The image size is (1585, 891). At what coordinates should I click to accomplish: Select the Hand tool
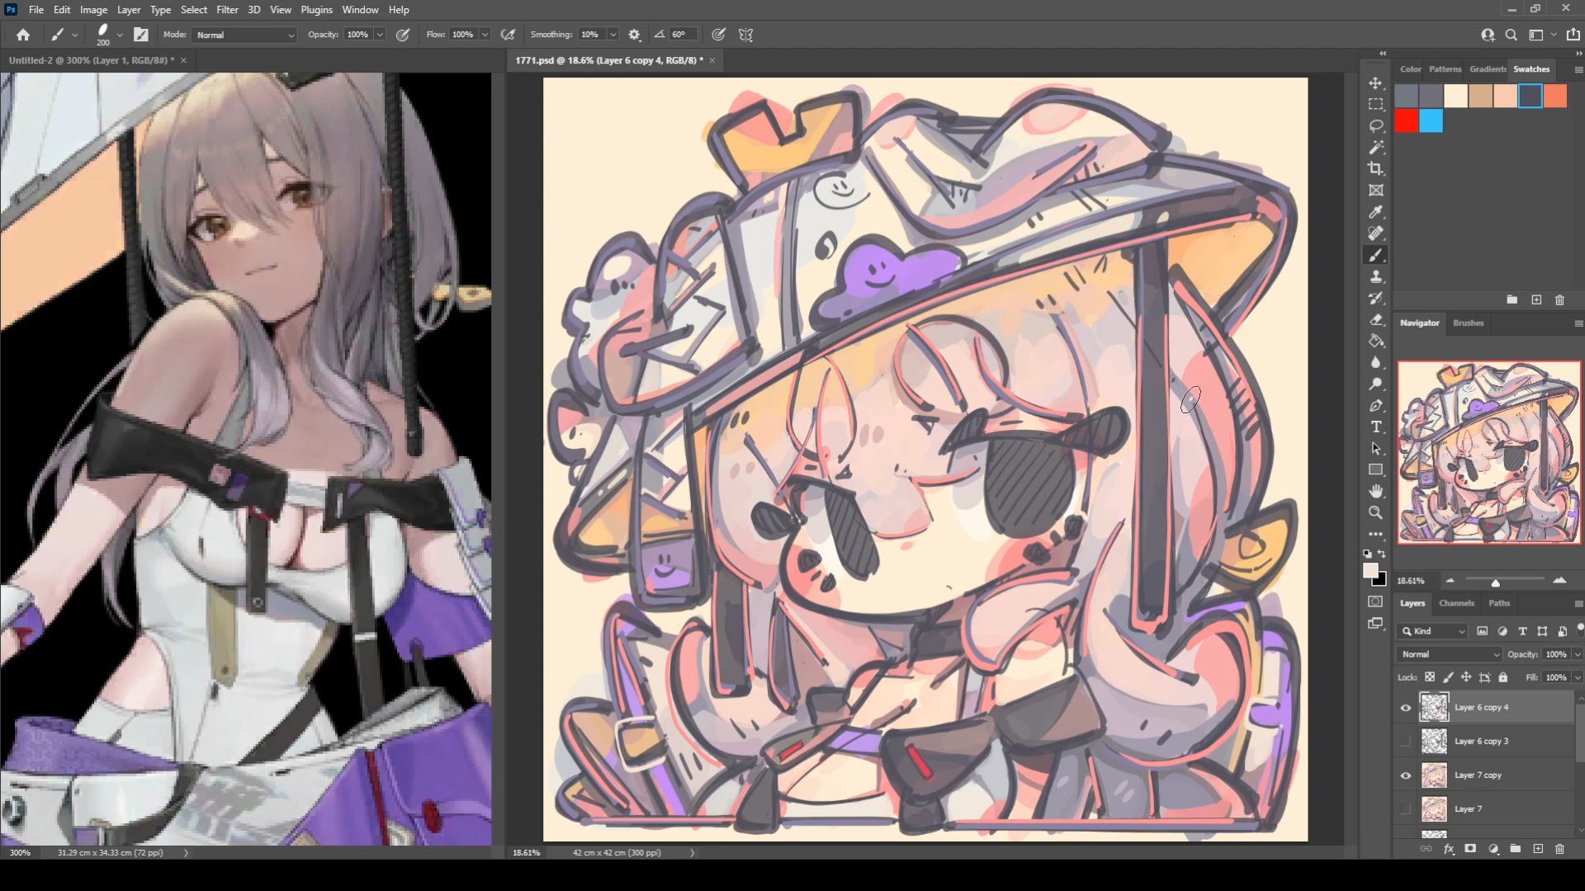(1375, 491)
